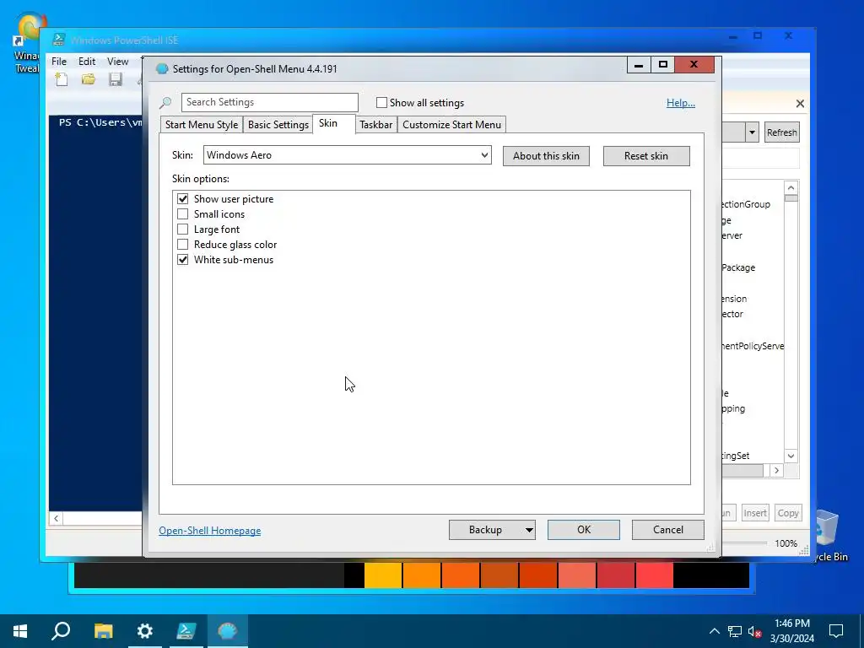Select the Skin tab
864x648 pixels.
point(328,123)
